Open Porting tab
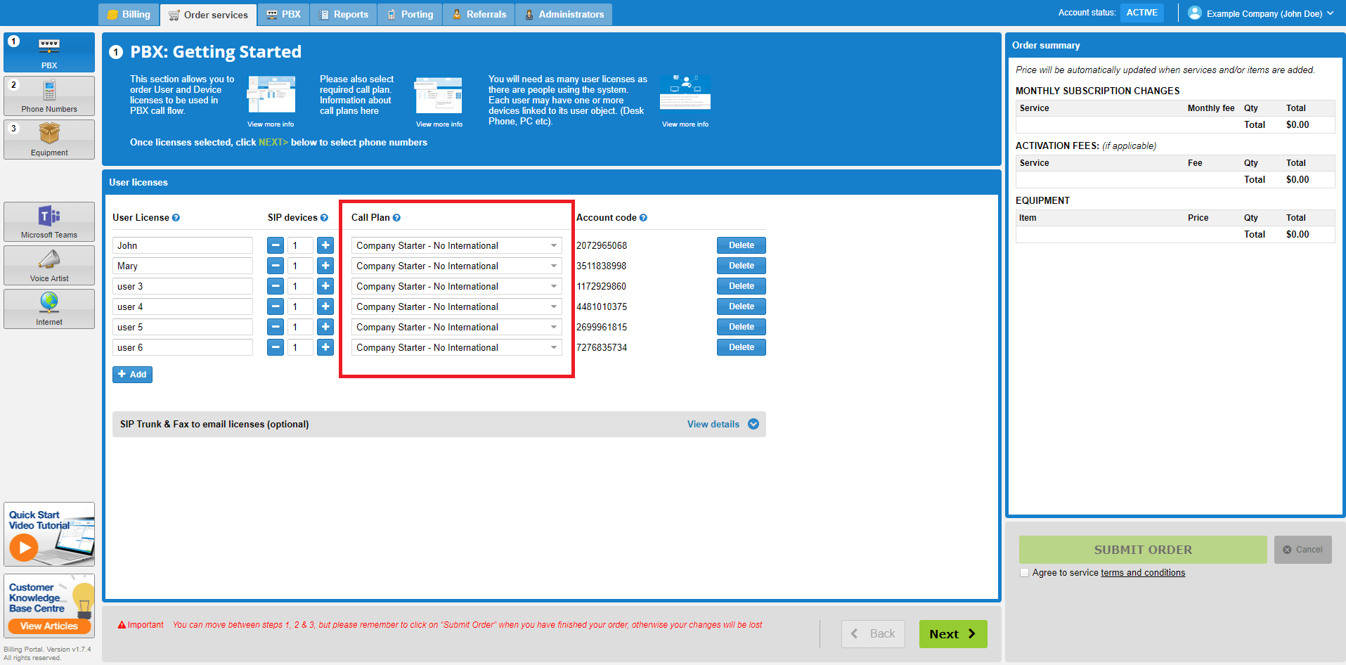Image resolution: width=1346 pixels, height=665 pixels. pos(410,14)
